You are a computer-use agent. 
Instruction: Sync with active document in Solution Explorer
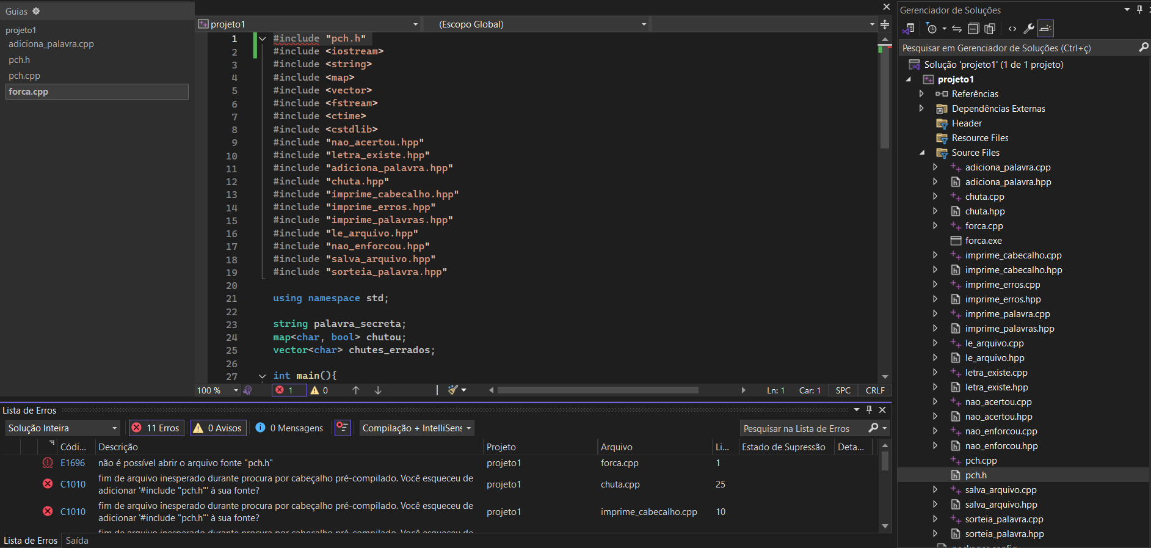[x=957, y=29]
